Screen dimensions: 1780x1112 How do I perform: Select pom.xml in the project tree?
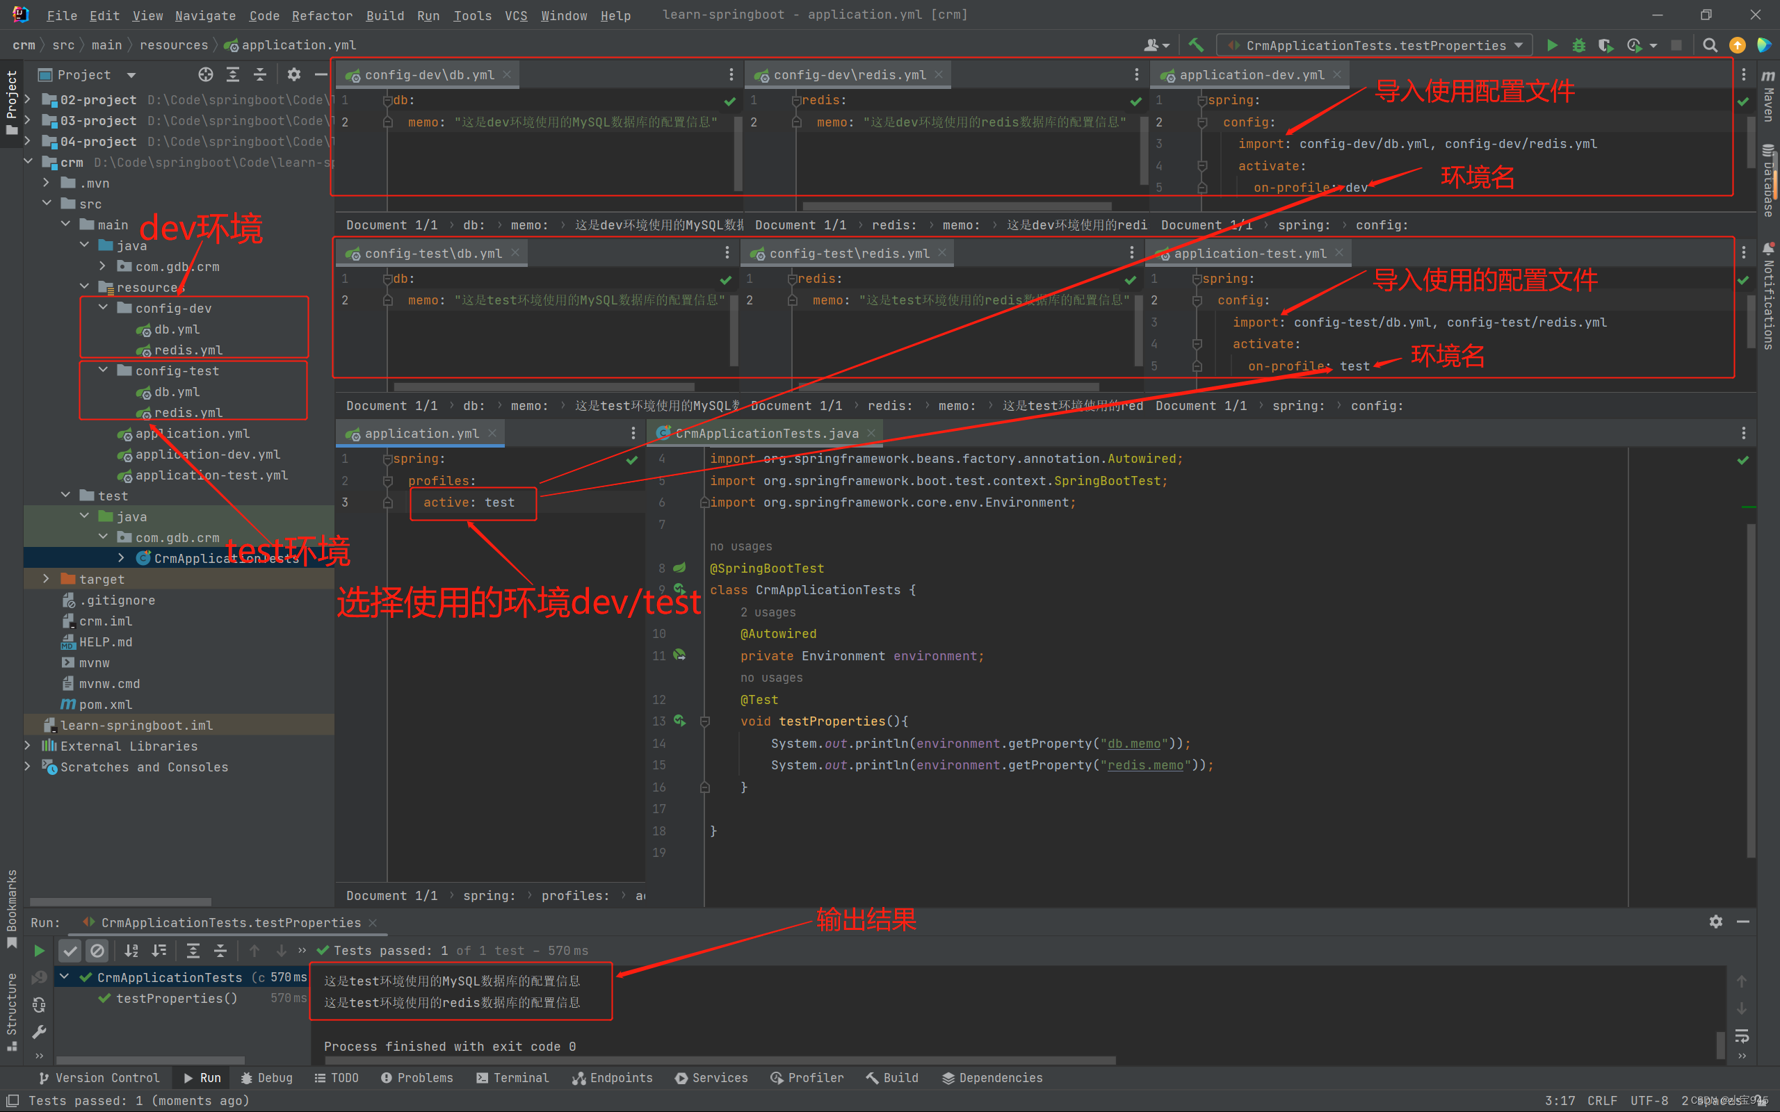tap(105, 704)
